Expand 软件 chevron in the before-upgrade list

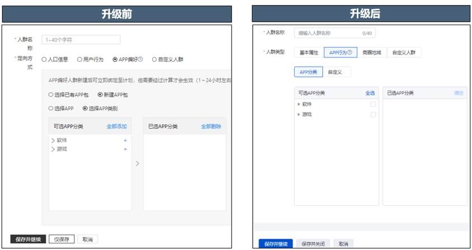tap(53, 140)
